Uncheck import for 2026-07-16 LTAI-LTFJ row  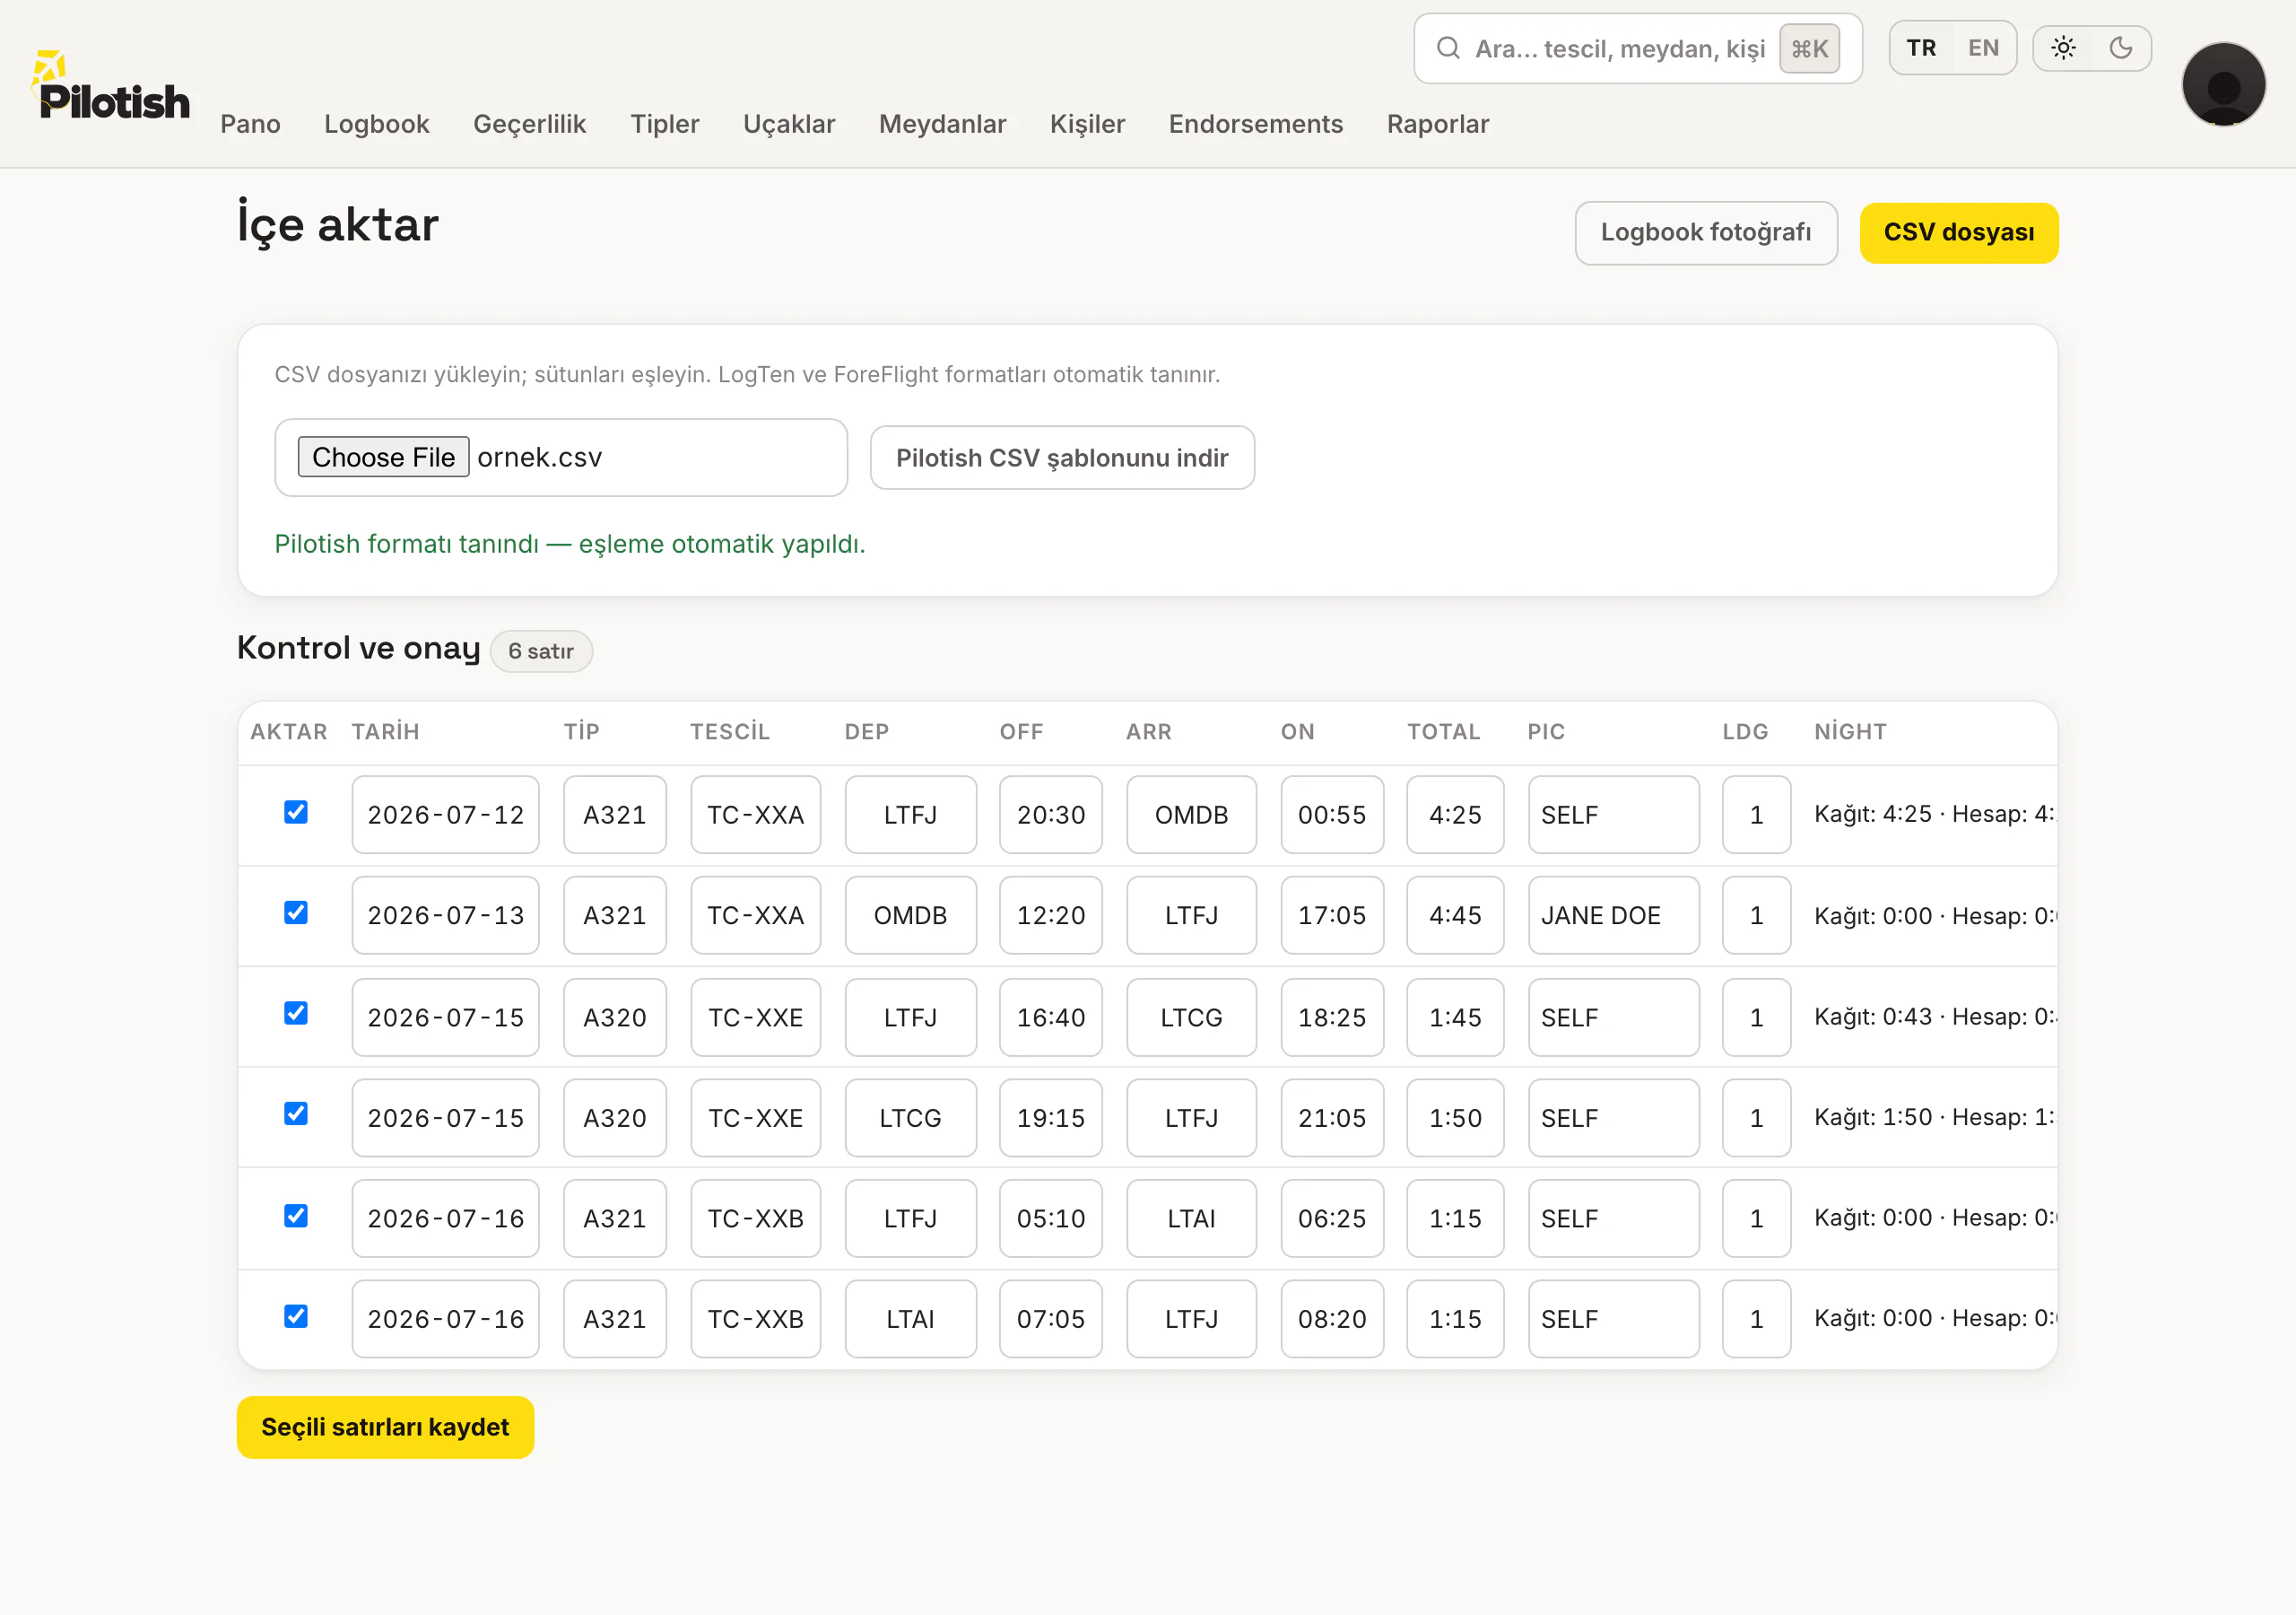coord(295,1317)
